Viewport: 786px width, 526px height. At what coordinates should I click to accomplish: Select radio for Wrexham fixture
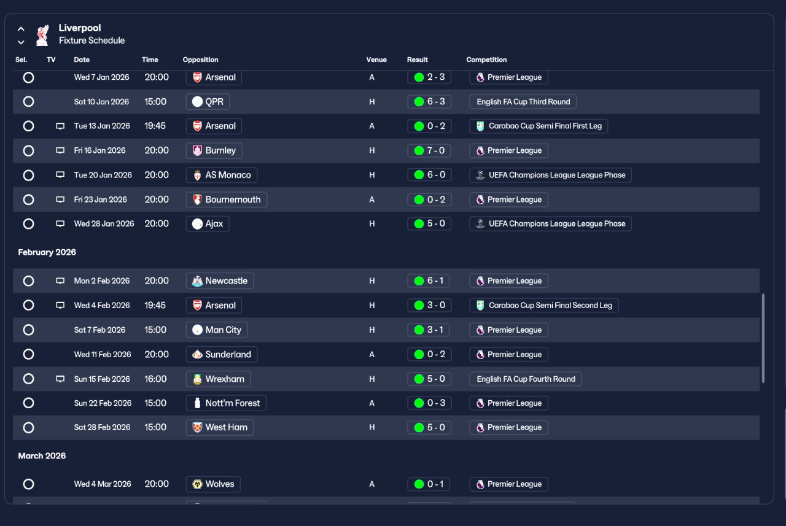point(28,379)
